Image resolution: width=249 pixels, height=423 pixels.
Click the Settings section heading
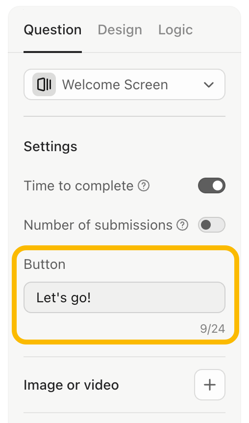coord(50,147)
